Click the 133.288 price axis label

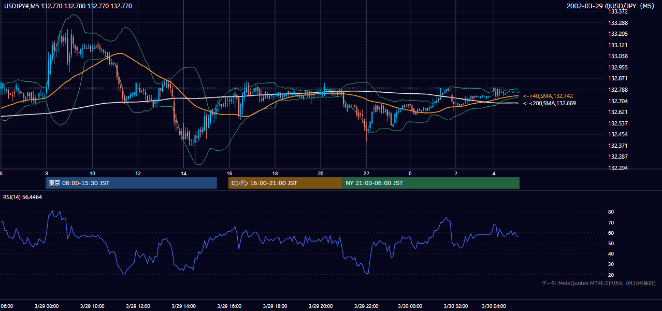click(618, 23)
